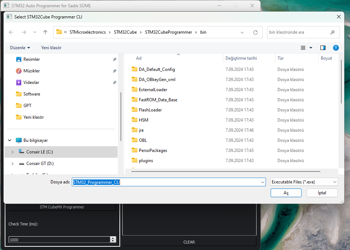Click the horizontal scrollbar of the file list
Viewport: 350px width, 250px height.
tap(226, 171)
